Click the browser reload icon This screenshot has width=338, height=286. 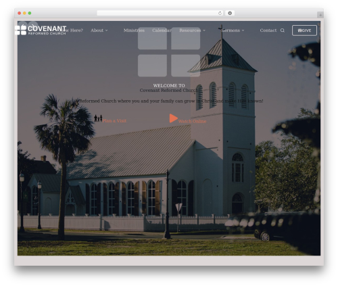(220, 13)
